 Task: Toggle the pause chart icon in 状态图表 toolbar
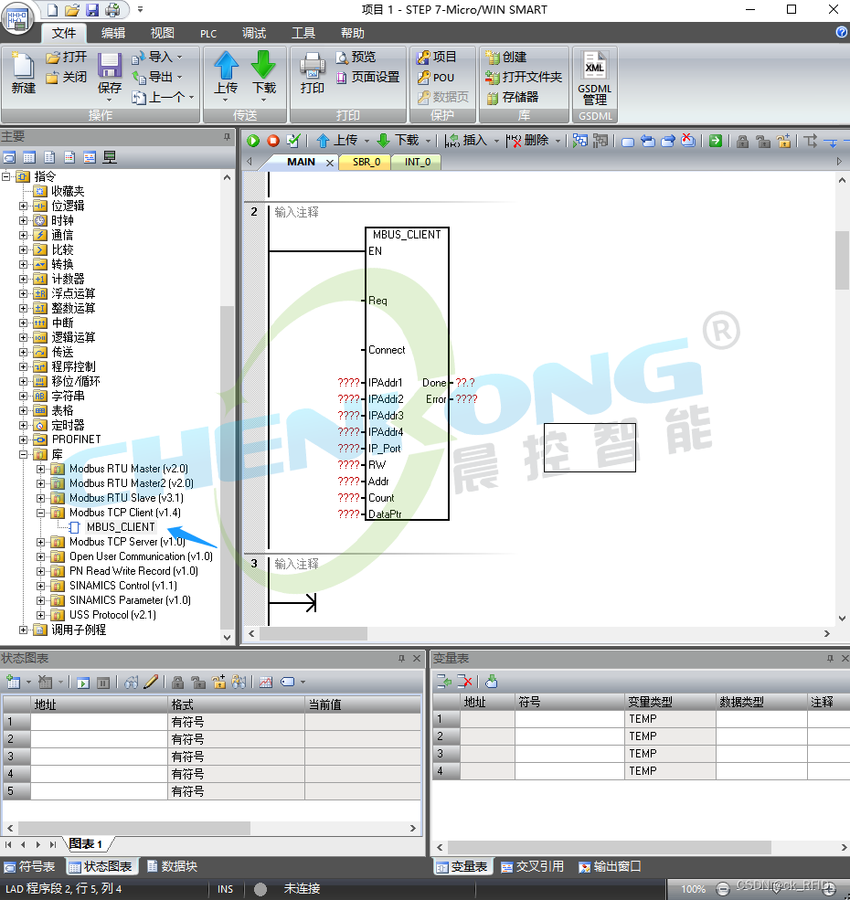click(x=103, y=683)
